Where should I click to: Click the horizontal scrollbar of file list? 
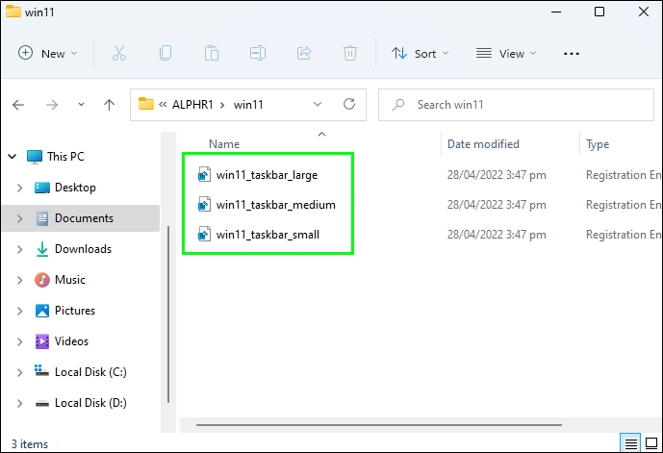point(379,425)
